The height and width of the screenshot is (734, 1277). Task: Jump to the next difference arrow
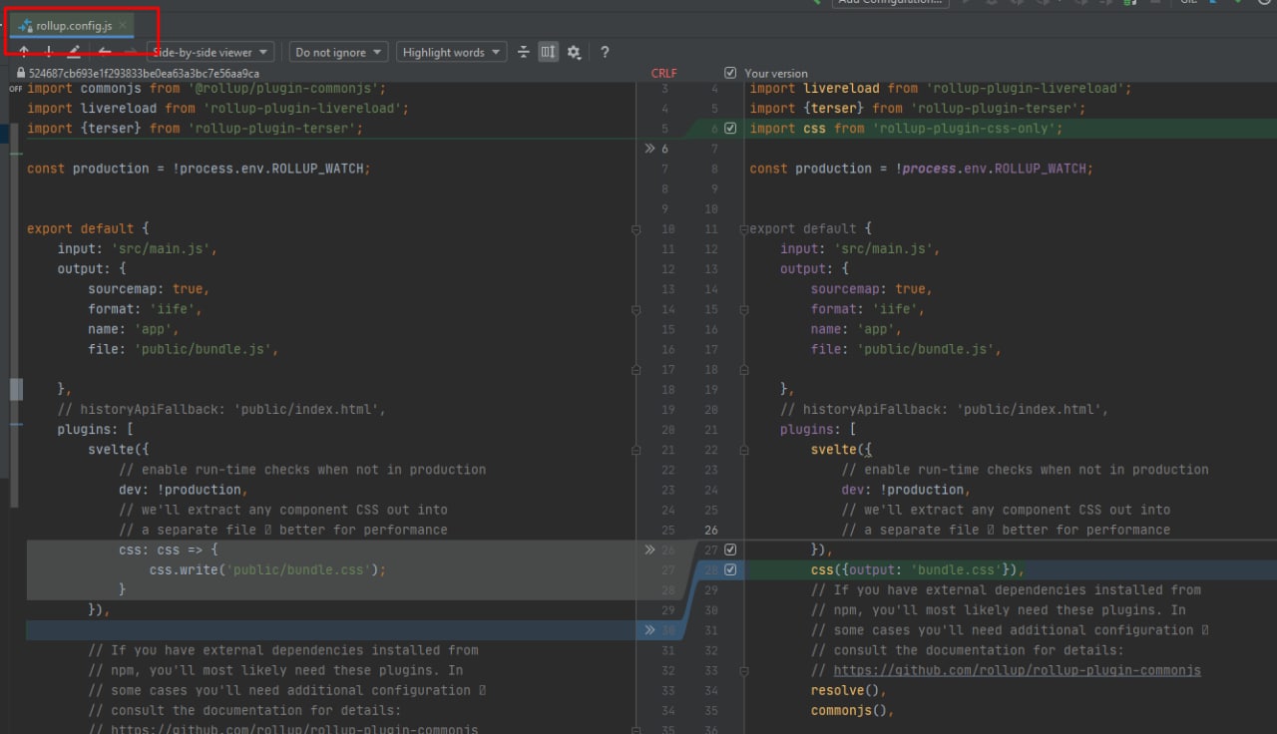coord(49,52)
